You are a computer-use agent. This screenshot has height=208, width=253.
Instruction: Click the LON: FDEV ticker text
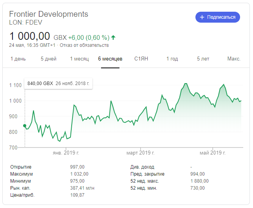26,23
